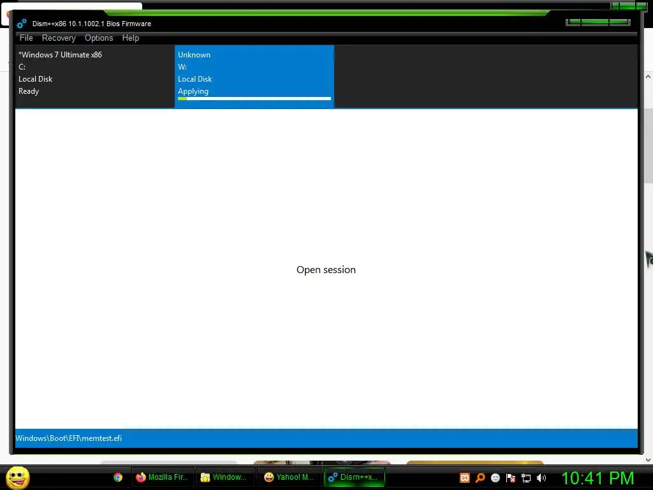Viewport: 653px width, 490px height.
Task: Open the Options menu
Action: coord(99,38)
